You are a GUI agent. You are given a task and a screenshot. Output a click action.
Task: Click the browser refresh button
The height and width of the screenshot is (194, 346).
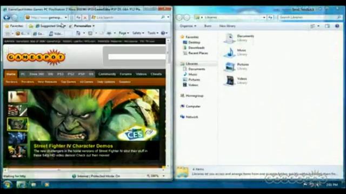(78, 17)
